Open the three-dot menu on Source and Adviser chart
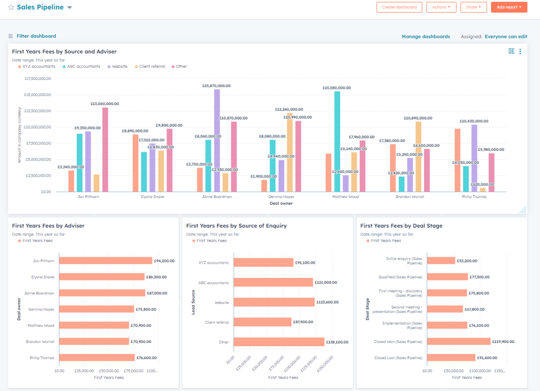Screen dimensions: 540x391 (x=520, y=51)
